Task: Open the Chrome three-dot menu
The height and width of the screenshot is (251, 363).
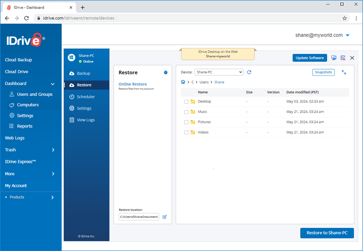Action: point(356,18)
